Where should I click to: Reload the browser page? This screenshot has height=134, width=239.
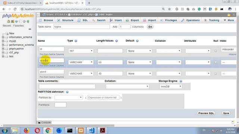coord(15,9)
